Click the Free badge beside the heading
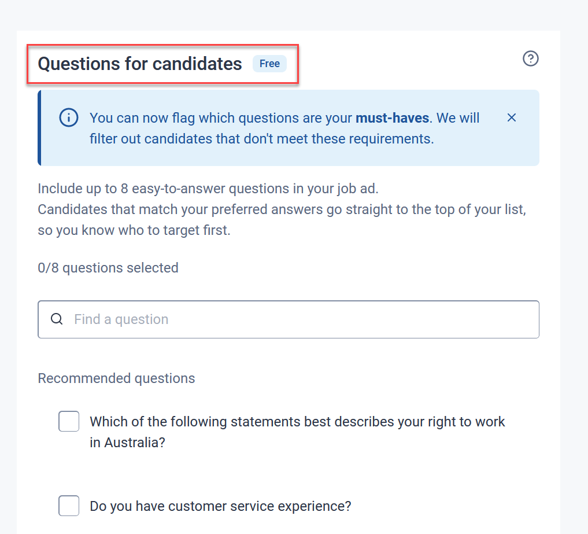Image resolution: width=588 pixels, height=534 pixels. click(269, 64)
